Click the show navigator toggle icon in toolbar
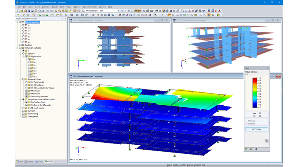Screen dimensions: 298x167 click(x=75, y=11)
